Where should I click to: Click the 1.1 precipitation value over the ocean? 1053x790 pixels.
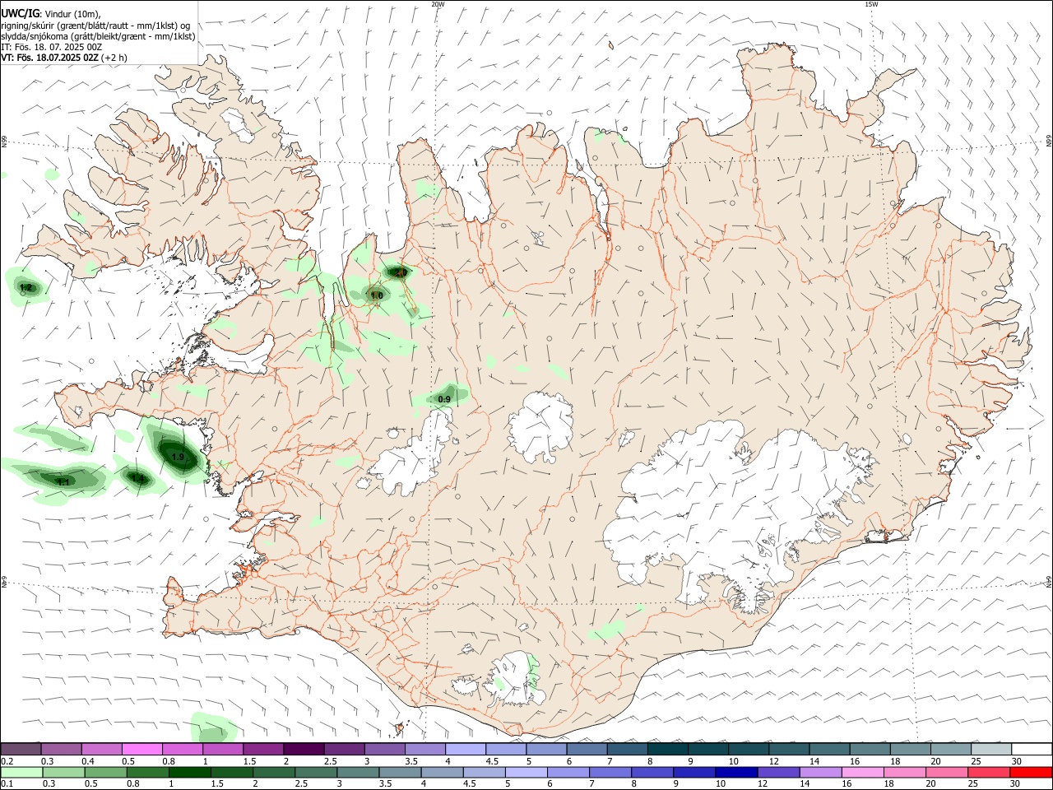[x=63, y=481]
